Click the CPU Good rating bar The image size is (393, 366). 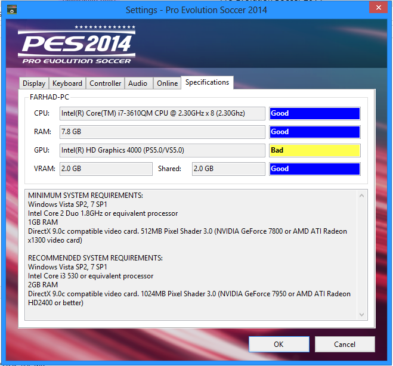pos(315,113)
